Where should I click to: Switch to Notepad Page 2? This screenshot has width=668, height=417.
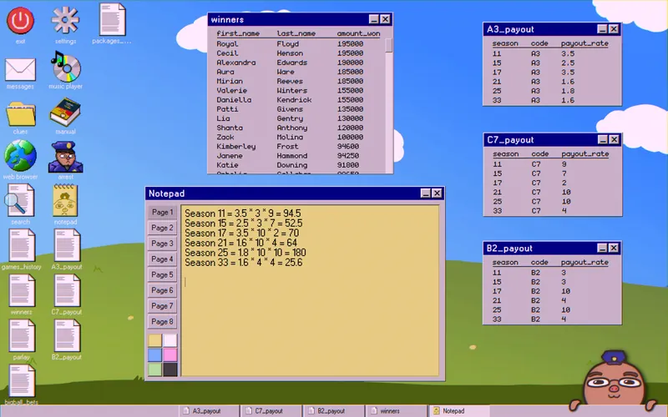point(162,228)
